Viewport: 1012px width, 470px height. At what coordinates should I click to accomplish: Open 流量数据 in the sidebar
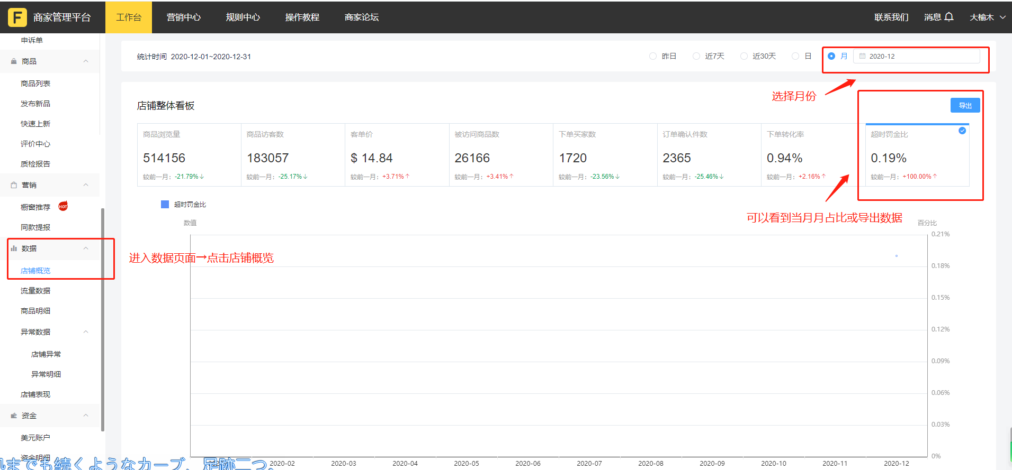pyautogui.click(x=35, y=291)
